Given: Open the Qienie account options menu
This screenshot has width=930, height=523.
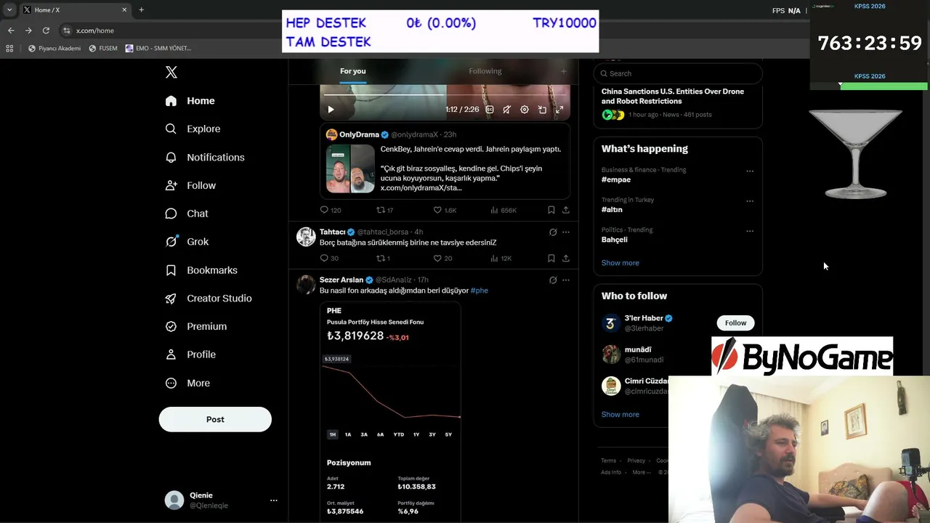Looking at the screenshot, I should click(274, 500).
